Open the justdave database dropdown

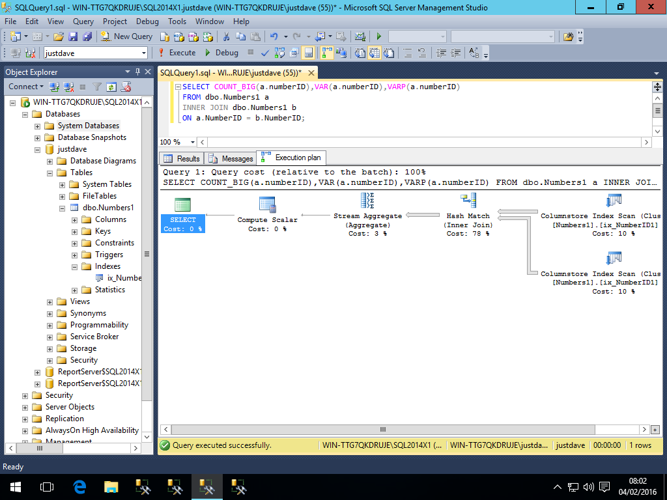click(x=145, y=53)
